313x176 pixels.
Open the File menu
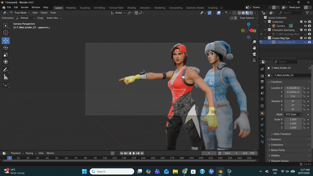pos(9,7)
